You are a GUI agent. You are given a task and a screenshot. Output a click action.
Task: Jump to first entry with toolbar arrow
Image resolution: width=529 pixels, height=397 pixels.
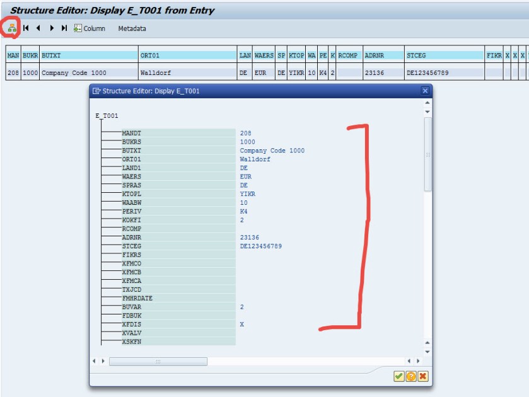click(x=26, y=28)
